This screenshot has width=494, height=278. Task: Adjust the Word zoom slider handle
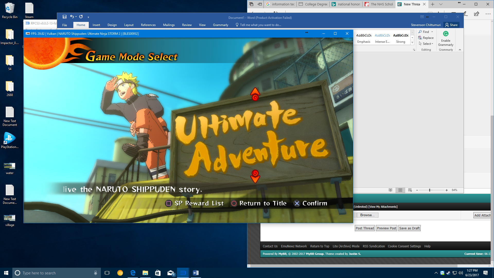pyautogui.click(x=429, y=190)
